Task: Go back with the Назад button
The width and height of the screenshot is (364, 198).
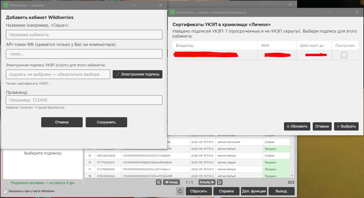Action: [x=171, y=182]
